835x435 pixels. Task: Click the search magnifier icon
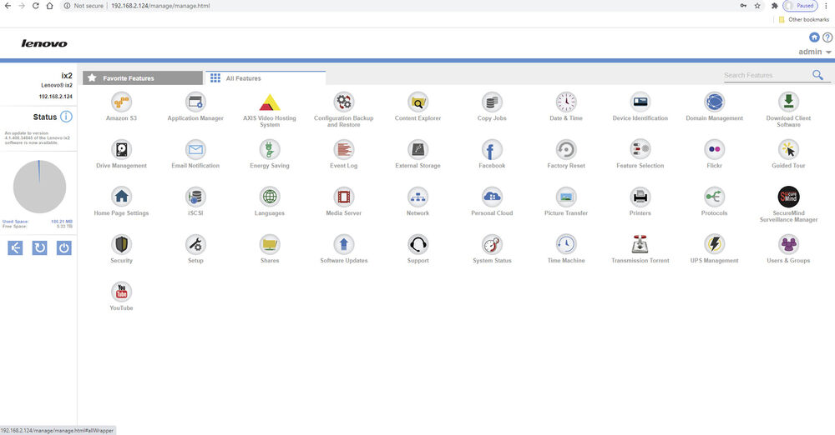pyautogui.click(x=817, y=75)
